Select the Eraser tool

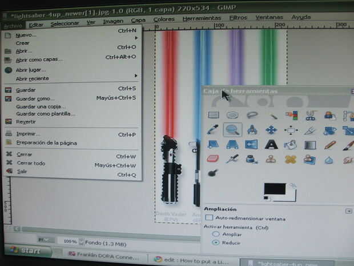pos(212,158)
